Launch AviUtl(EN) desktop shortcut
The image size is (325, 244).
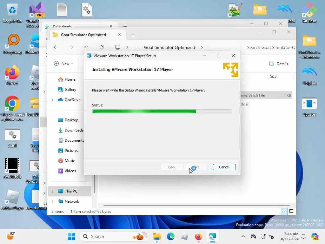pyautogui.click(x=12, y=168)
